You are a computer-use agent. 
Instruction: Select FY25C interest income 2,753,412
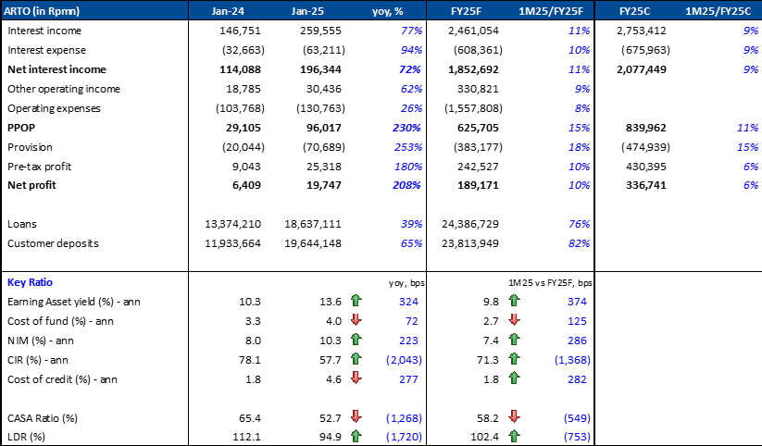point(642,31)
